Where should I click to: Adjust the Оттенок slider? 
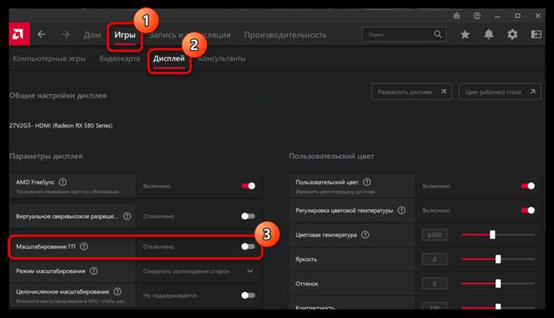(498, 284)
